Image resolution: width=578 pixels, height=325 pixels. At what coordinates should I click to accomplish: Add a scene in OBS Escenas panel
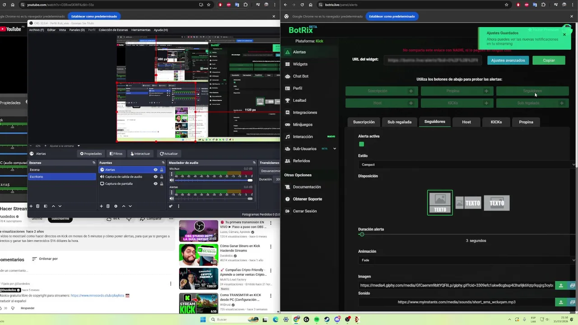click(31, 206)
